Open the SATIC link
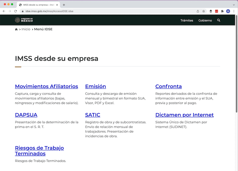The width and height of the screenshot is (238, 171). tap(92, 115)
